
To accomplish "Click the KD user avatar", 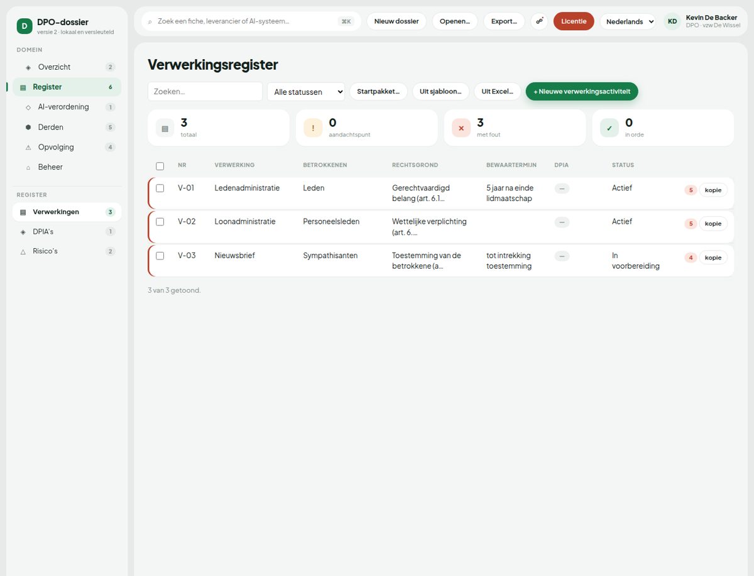I will click(672, 21).
